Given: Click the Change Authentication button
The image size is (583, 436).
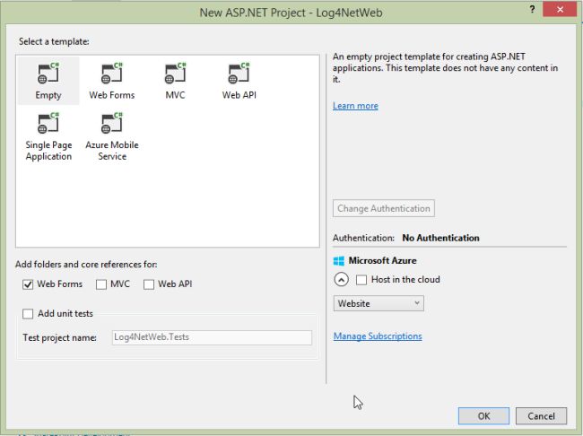Looking at the screenshot, I should pos(384,208).
